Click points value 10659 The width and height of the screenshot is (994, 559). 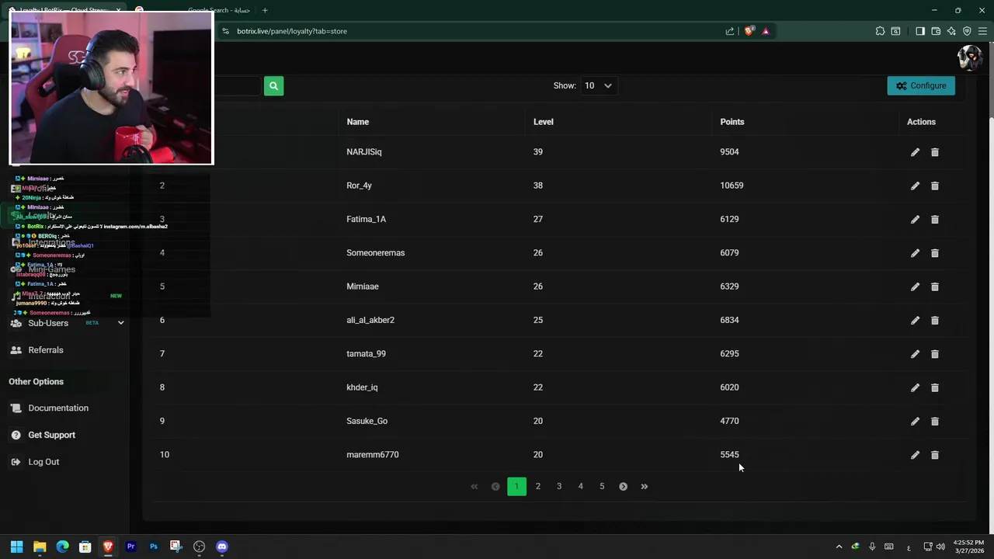click(732, 186)
